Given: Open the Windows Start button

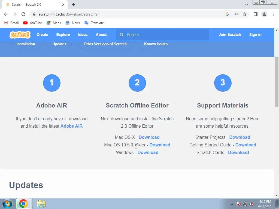Looking at the screenshot, I should coord(7,204).
